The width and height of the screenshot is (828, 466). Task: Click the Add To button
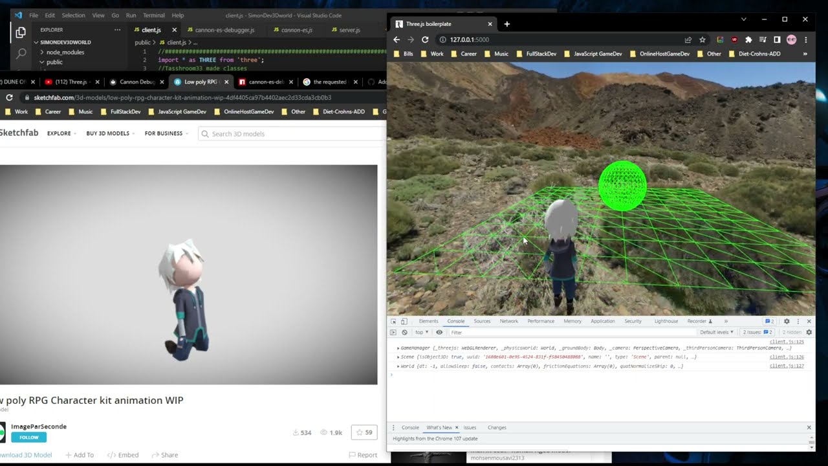tap(80, 455)
